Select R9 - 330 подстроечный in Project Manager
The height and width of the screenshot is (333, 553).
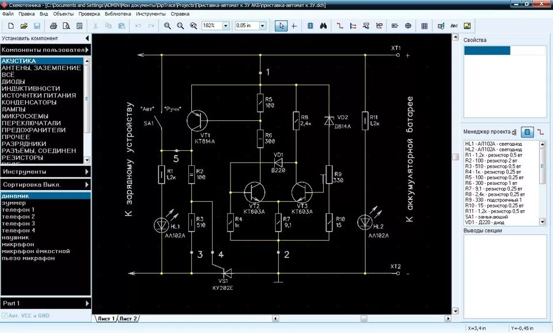coord(493,200)
